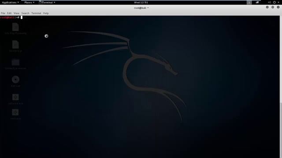Open the Applications menu in the top bar
This screenshot has height=158, width=282.
click(11, 3)
